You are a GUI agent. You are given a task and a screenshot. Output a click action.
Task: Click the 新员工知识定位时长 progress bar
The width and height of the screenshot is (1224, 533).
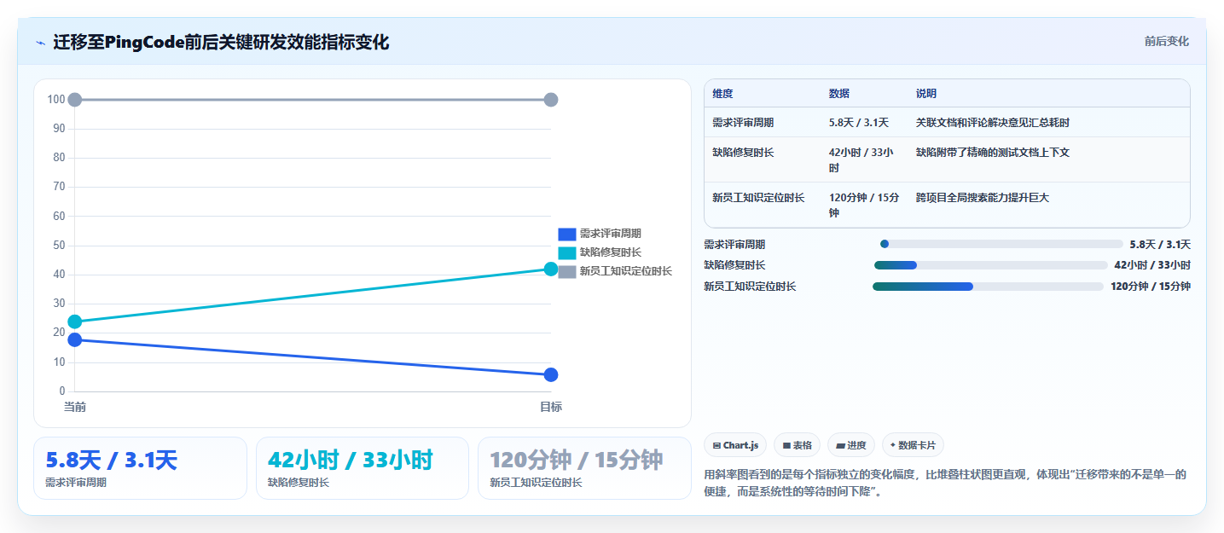click(989, 287)
